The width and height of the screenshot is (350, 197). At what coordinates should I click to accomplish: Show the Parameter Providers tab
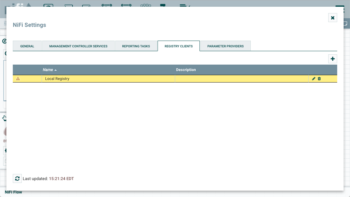pos(225,46)
